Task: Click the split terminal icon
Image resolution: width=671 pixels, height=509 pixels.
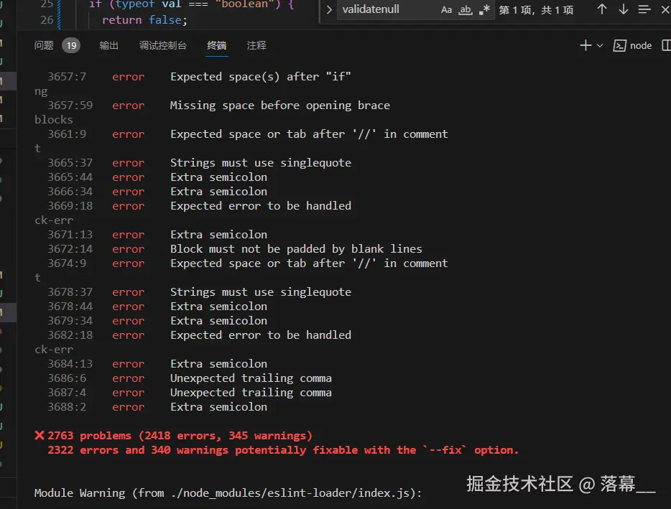Action: [x=666, y=45]
